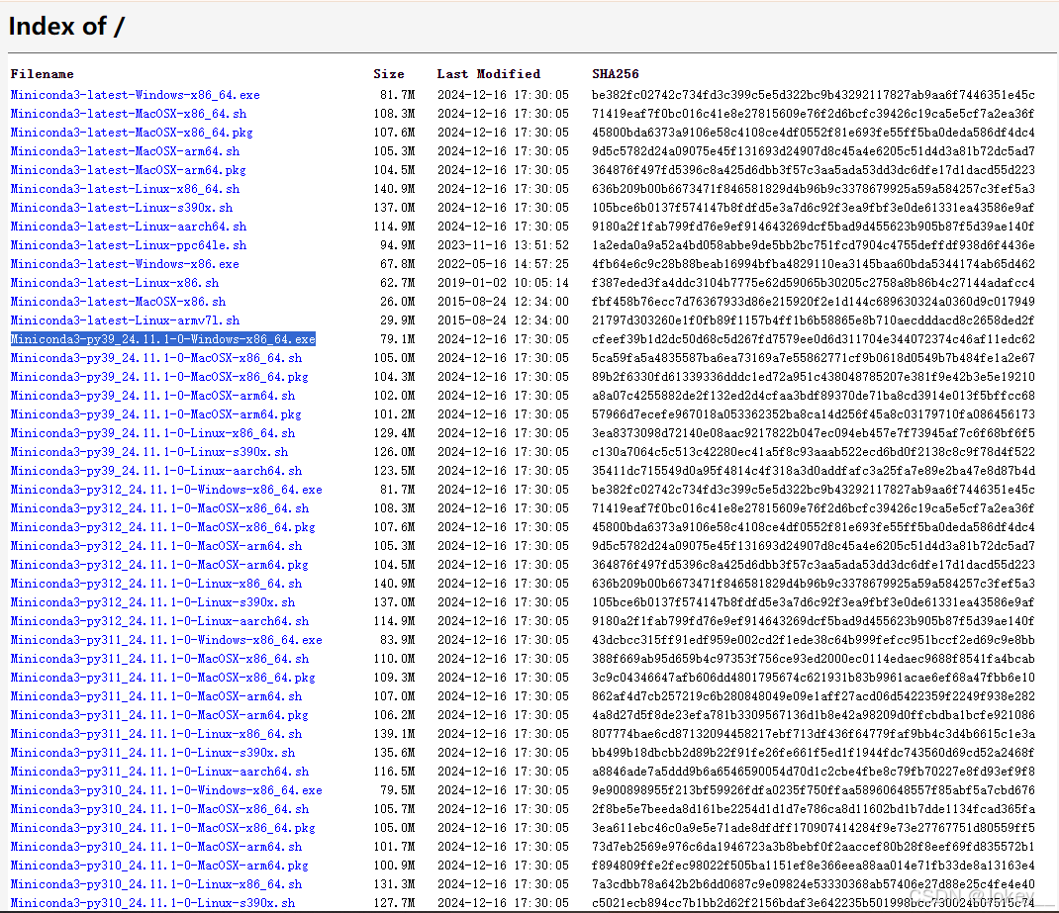Image resolution: width=1059 pixels, height=913 pixels.
Task: Click Miniconda3-py310_24.11.1-0-Windows-x86_64.exe link
Action: tap(166, 790)
